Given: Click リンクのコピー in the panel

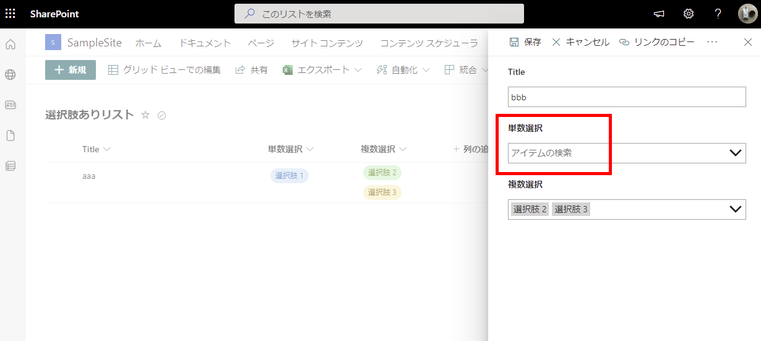Looking at the screenshot, I should (656, 42).
